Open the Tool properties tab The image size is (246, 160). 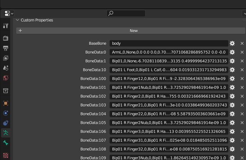[x=6, y=26]
